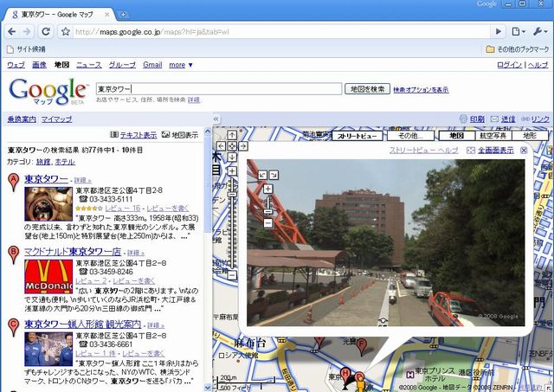Click the search box containing 東京タワー
This screenshot has height=392, width=554.
[219, 89]
